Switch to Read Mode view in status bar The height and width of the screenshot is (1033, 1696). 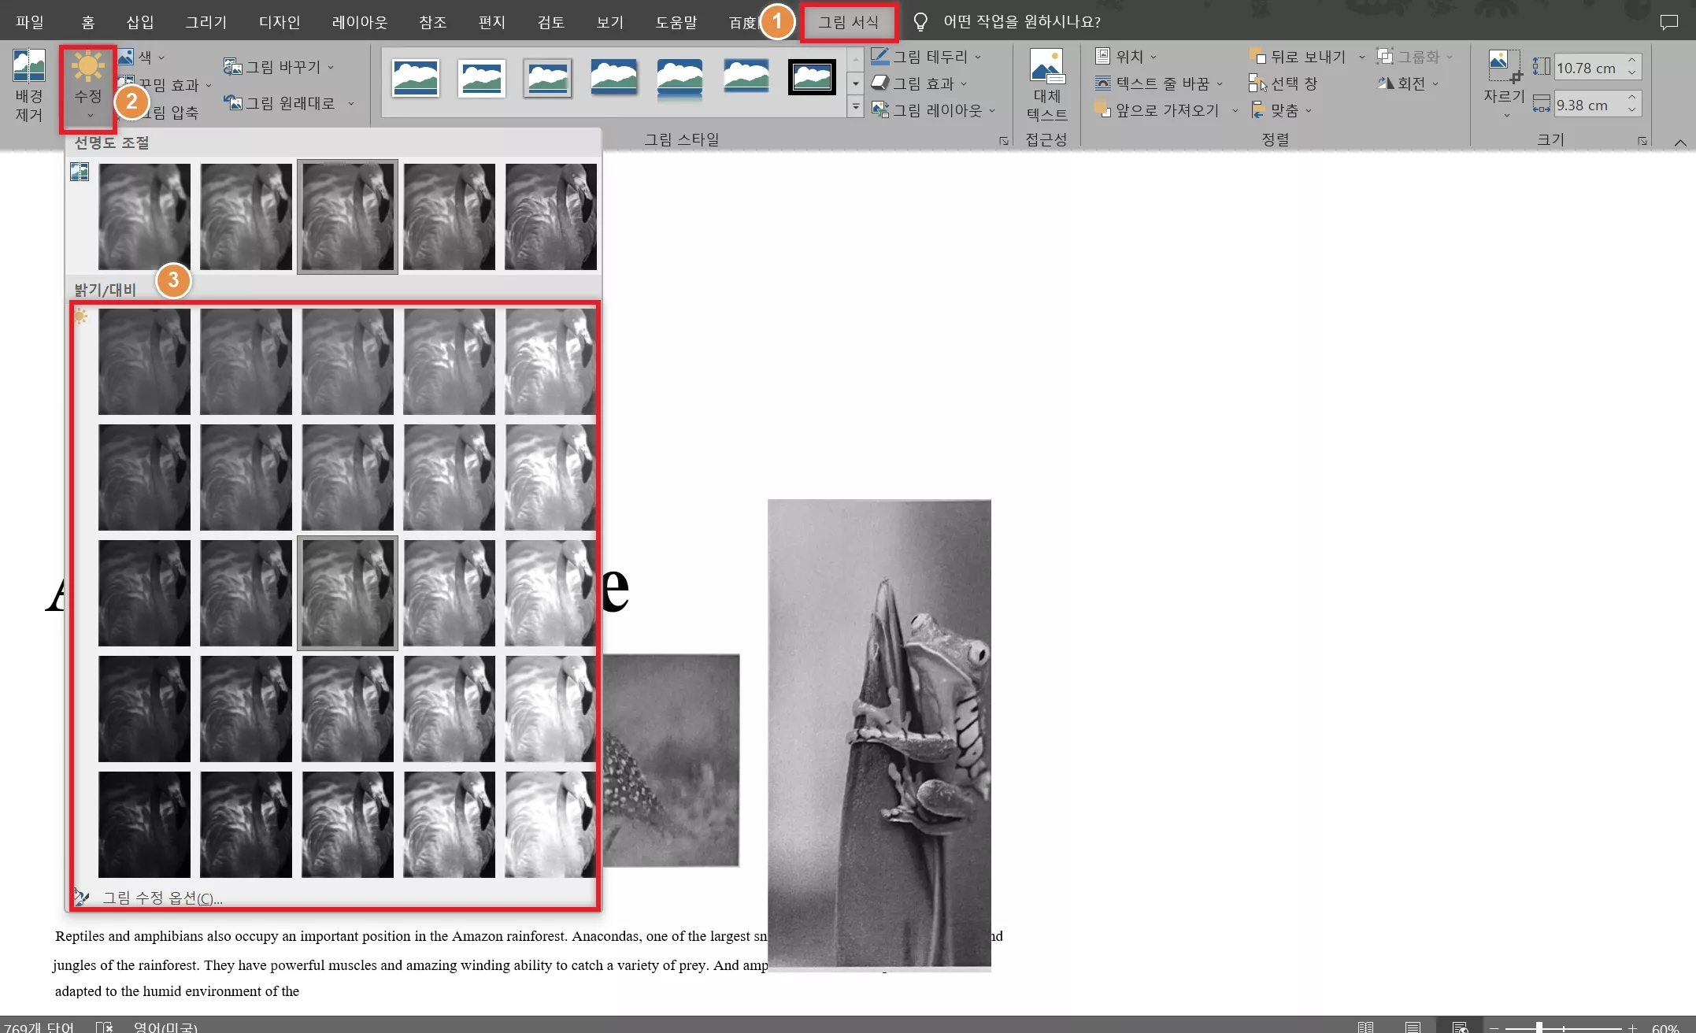[x=1365, y=1027]
